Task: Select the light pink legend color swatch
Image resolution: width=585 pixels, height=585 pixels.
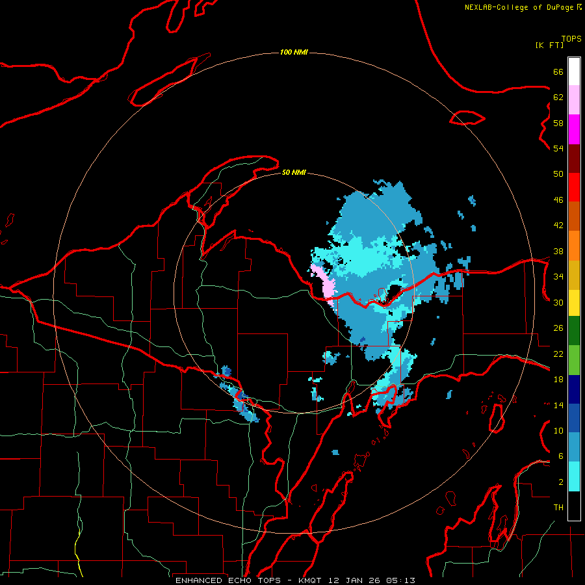Action: coord(574,99)
